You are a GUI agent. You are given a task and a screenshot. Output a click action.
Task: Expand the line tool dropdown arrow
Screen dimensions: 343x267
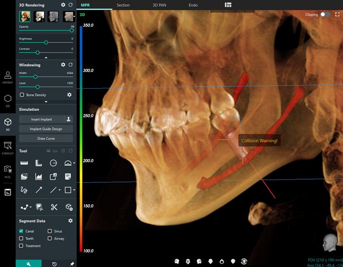[59, 190]
